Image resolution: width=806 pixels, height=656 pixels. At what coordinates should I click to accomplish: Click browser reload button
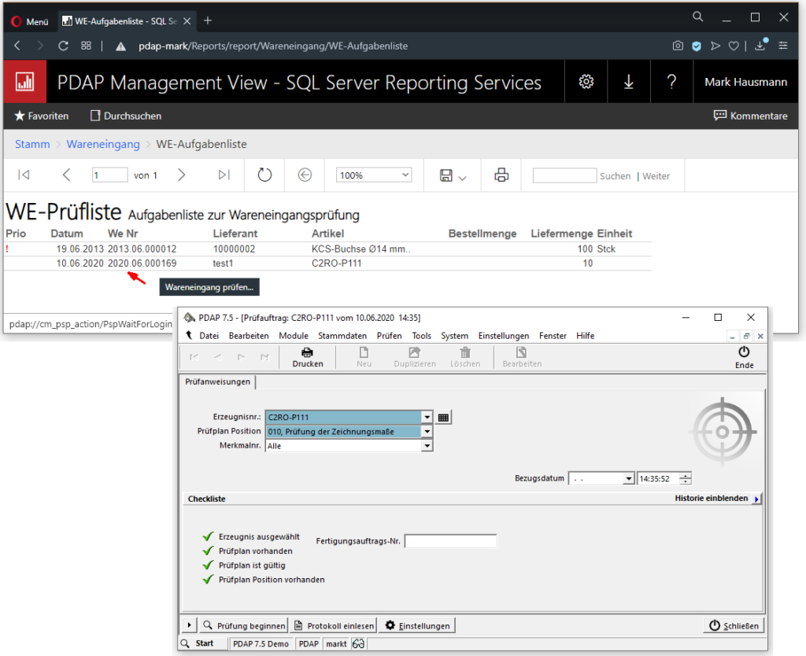tap(63, 46)
